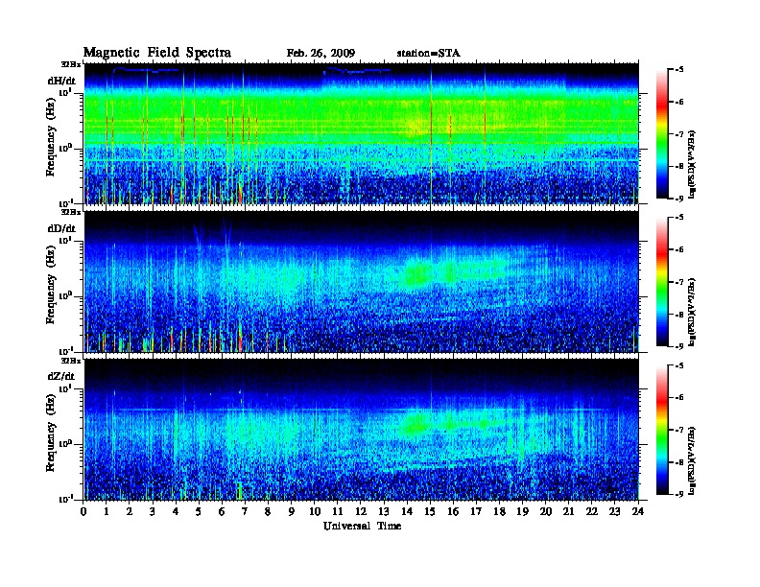Click the dZ/dt spectrogram panel
Viewport: 760px width, 587px height.
(362, 430)
